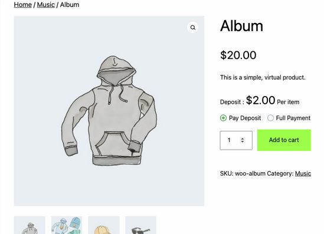Click the Full Payment label text
This screenshot has width=324, height=234.
[293, 118]
